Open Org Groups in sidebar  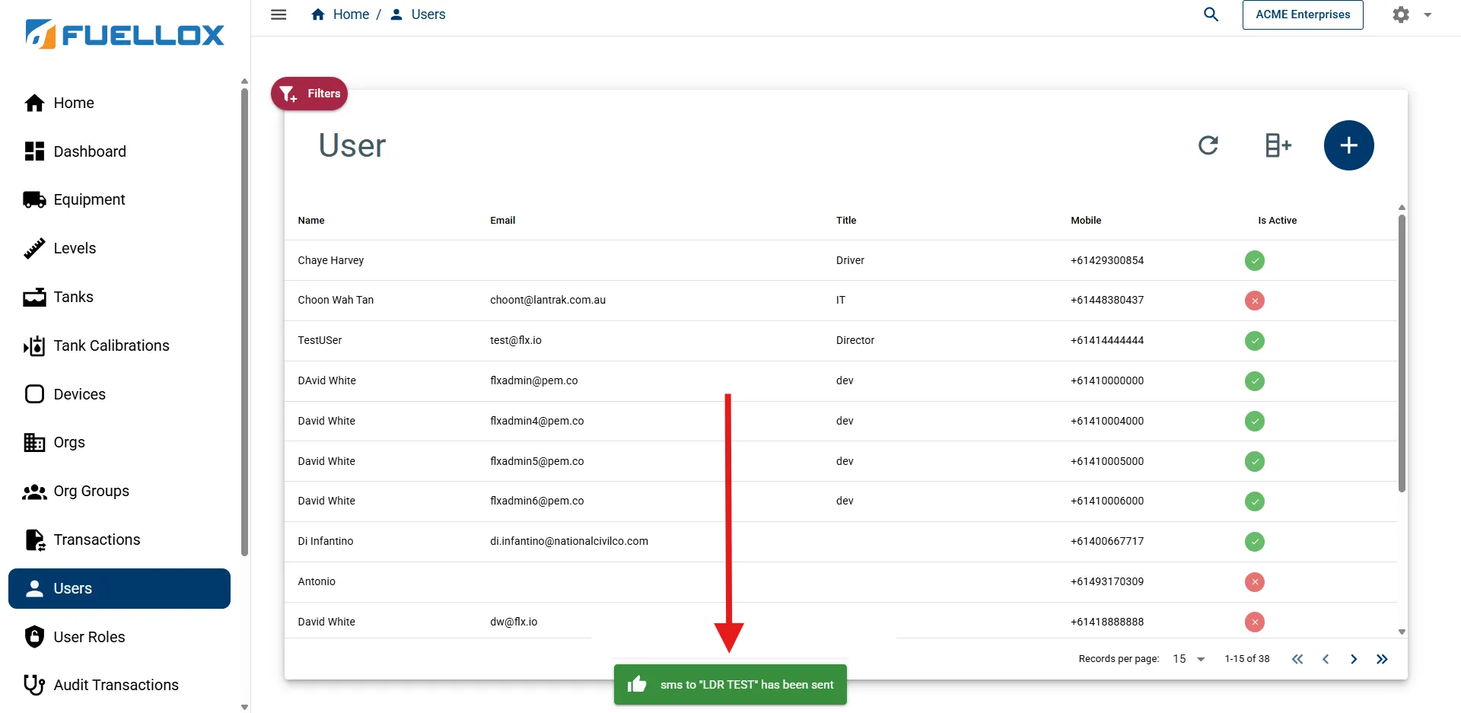(119, 491)
